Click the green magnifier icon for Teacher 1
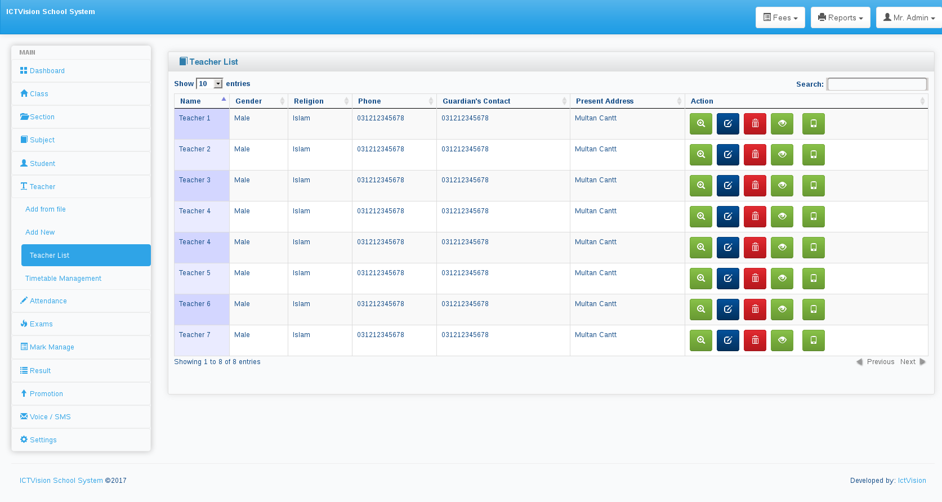The image size is (942, 502). [700, 124]
